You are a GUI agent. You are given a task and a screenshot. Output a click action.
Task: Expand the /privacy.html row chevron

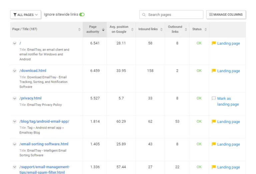click(x=15, y=98)
